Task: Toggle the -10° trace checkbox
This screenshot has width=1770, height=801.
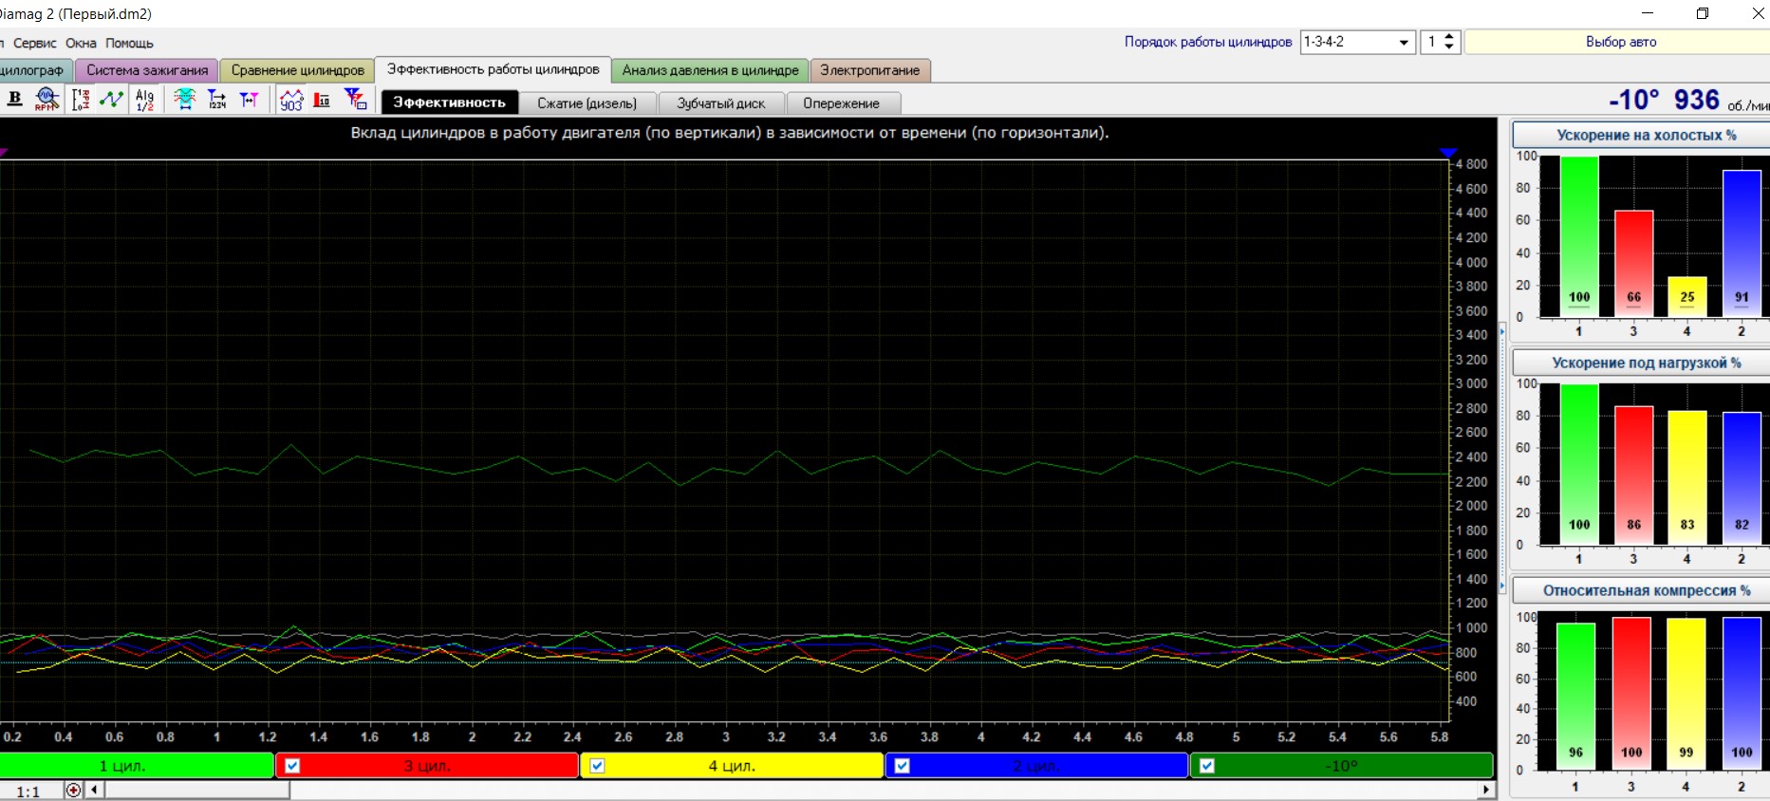Action: (1206, 766)
